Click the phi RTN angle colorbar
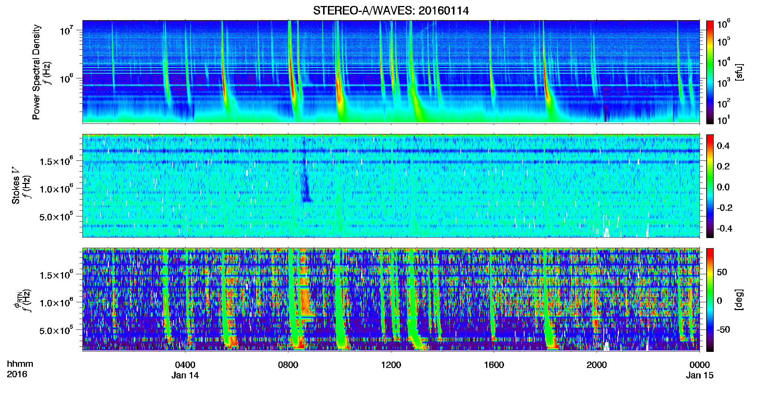782x403 pixels. tap(710, 300)
